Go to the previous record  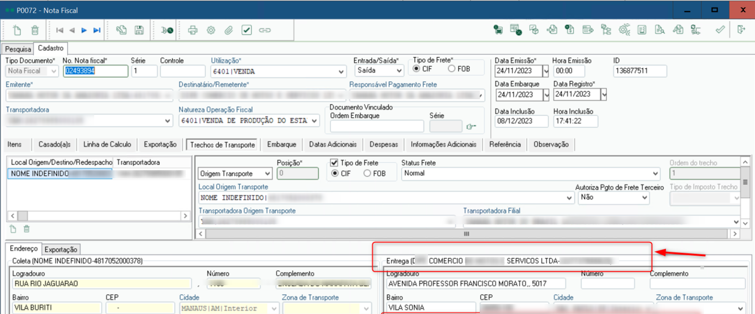coord(72,30)
